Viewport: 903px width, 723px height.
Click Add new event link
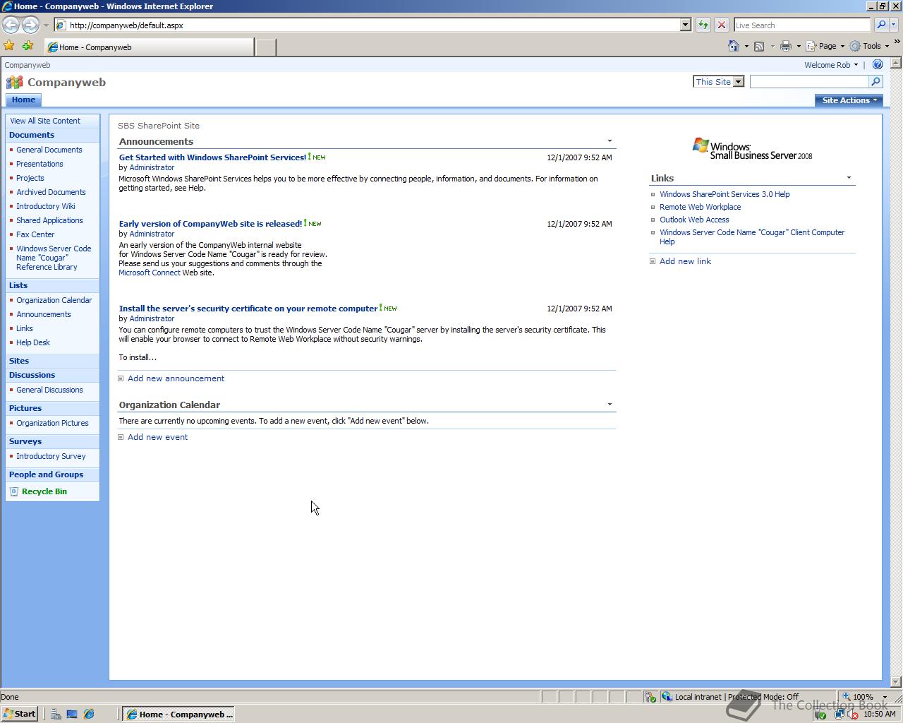(x=157, y=437)
